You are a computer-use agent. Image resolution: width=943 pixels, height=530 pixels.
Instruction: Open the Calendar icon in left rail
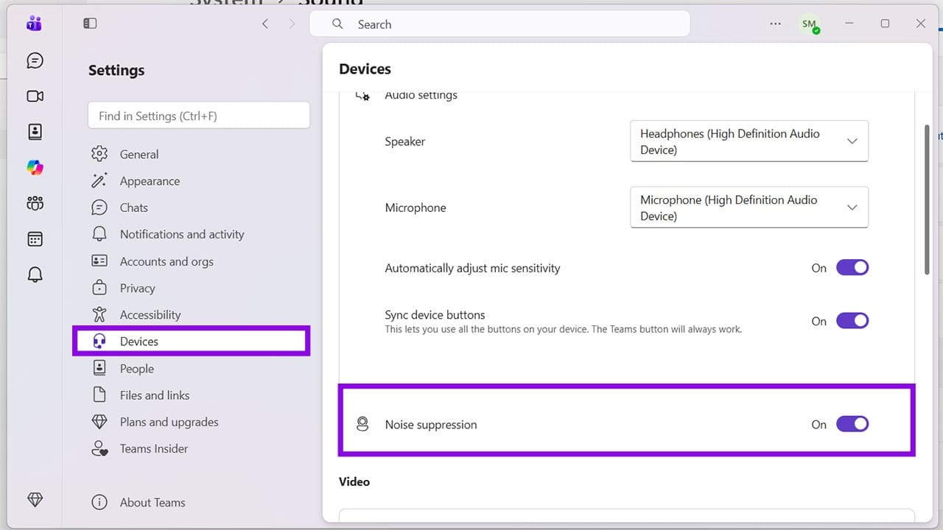35,239
